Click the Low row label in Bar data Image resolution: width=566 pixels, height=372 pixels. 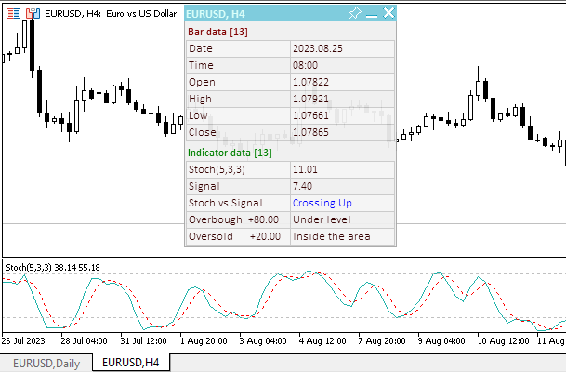(198, 115)
